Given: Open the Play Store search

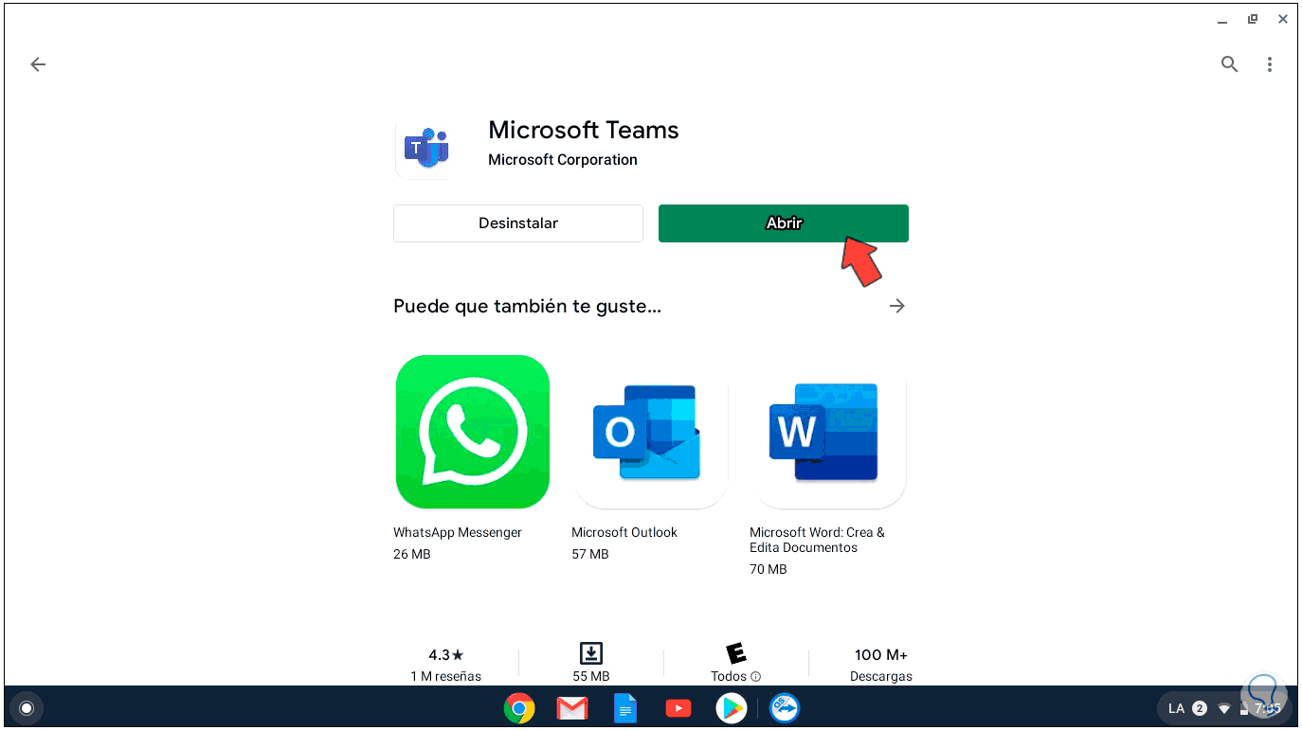Looking at the screenshot, I should tap(1229, 64).
